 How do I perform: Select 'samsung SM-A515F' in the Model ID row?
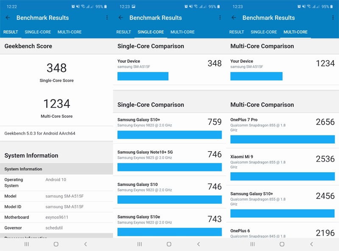(64, 207)
